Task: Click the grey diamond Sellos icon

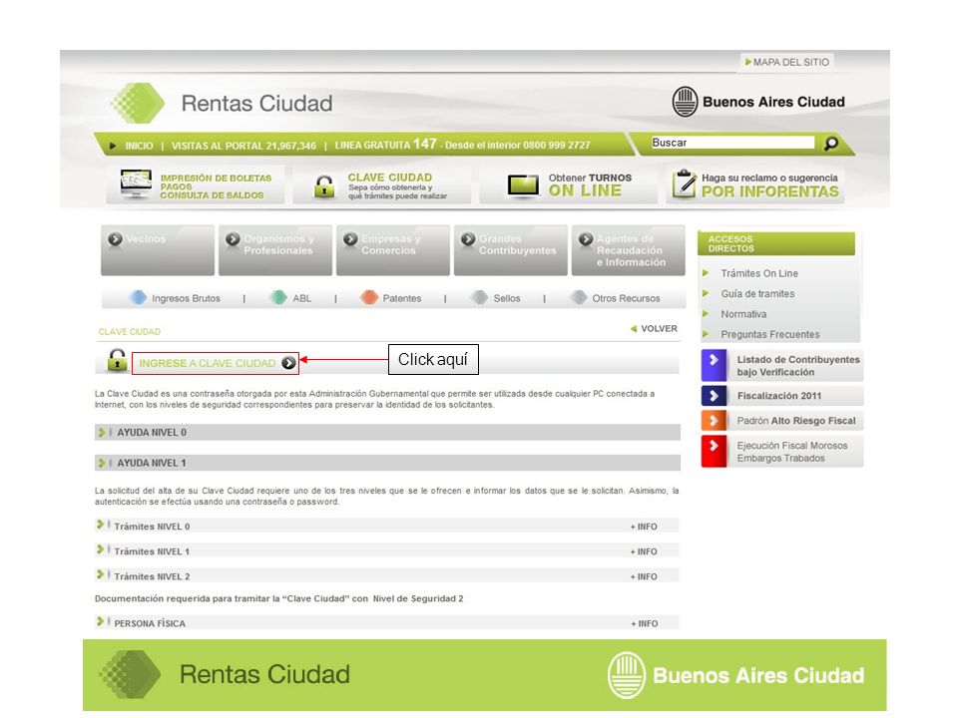Action: (x=479, y=297)
